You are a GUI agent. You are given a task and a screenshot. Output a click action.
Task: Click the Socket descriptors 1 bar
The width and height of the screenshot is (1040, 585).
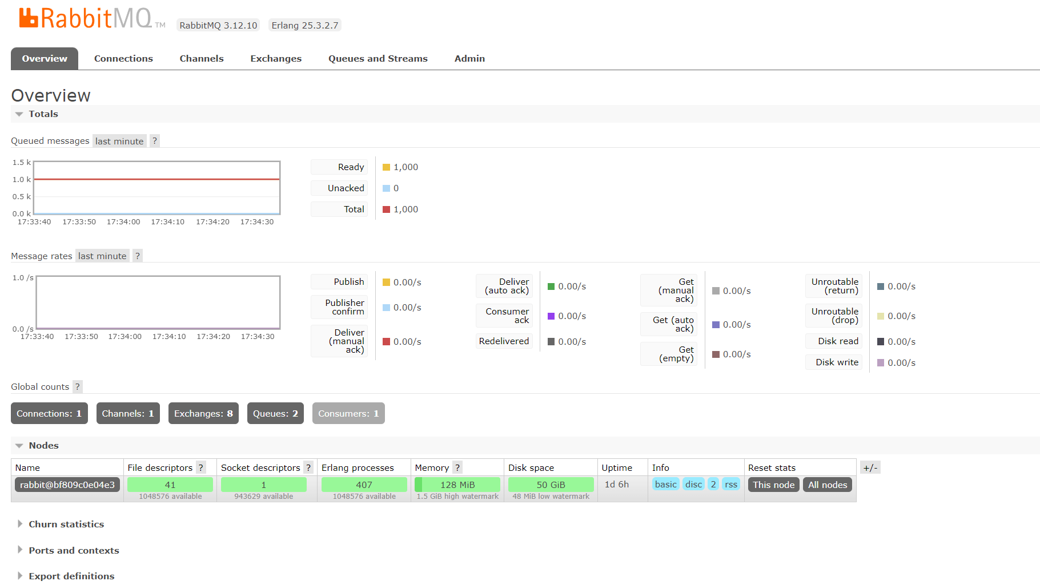[x=263, y=485]
